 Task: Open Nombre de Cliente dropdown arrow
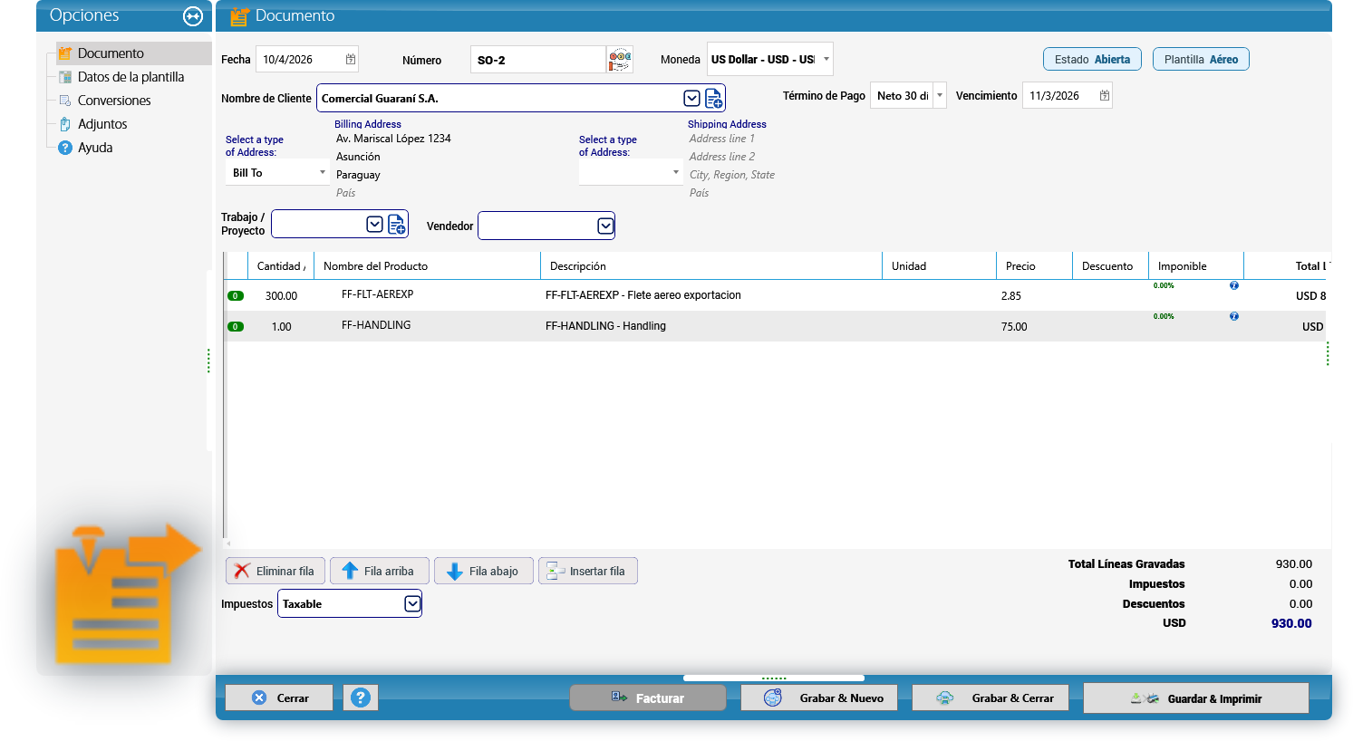pyautogui.click(x=691, y=98)
